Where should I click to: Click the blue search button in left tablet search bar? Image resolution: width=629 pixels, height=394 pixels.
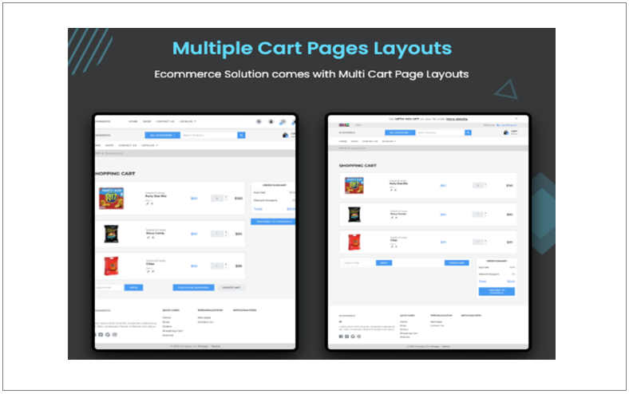(242, 136)
